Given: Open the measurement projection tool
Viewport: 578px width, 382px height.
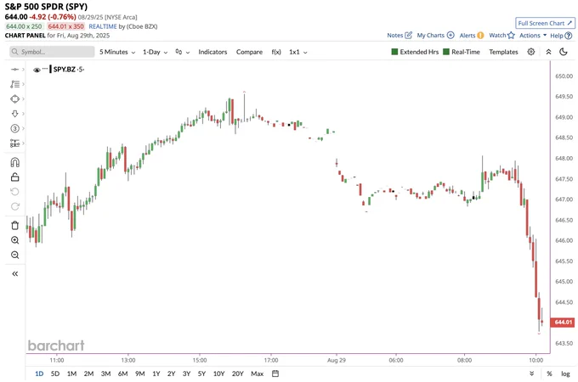Looking at the screenshot, I should coord(14,143).
